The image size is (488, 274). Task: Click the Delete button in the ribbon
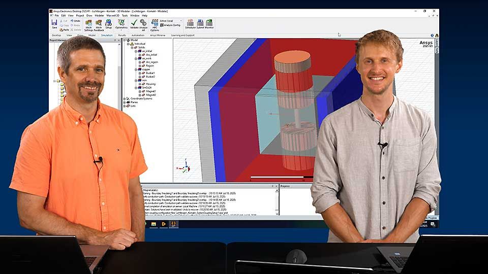tap(76, 30)
